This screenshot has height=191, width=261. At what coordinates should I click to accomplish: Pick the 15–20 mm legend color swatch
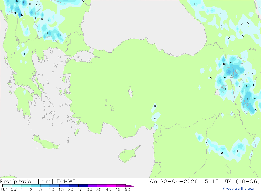coord(64,186)
